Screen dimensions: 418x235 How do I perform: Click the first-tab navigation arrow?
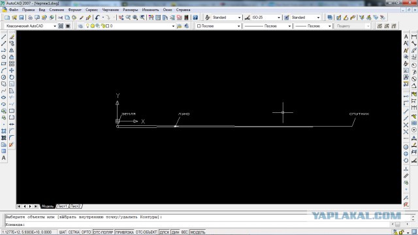tap(19, 206)
